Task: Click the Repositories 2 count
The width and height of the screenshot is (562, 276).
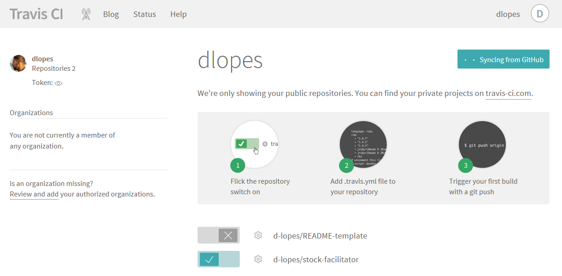Action: pos(54,69)
